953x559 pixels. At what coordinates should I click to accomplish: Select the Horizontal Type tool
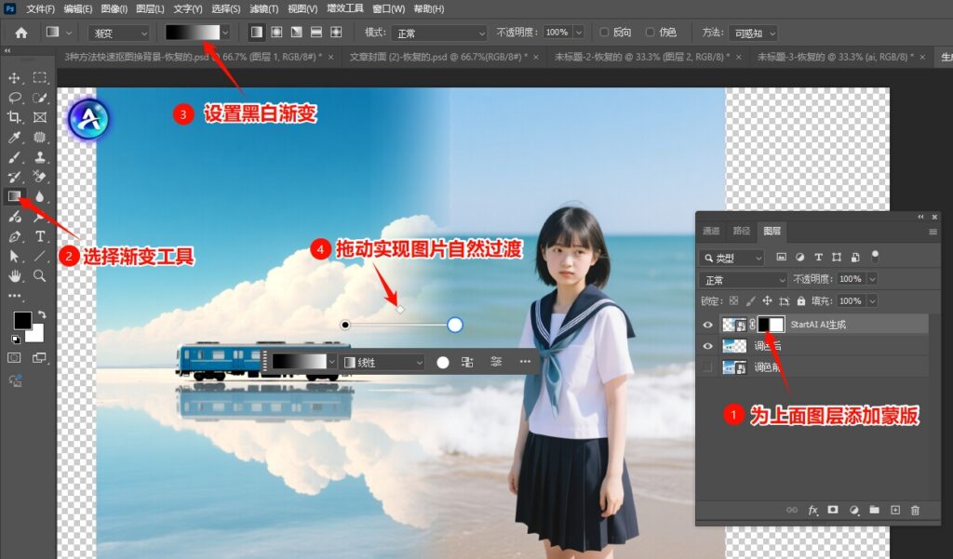(39, 236)
